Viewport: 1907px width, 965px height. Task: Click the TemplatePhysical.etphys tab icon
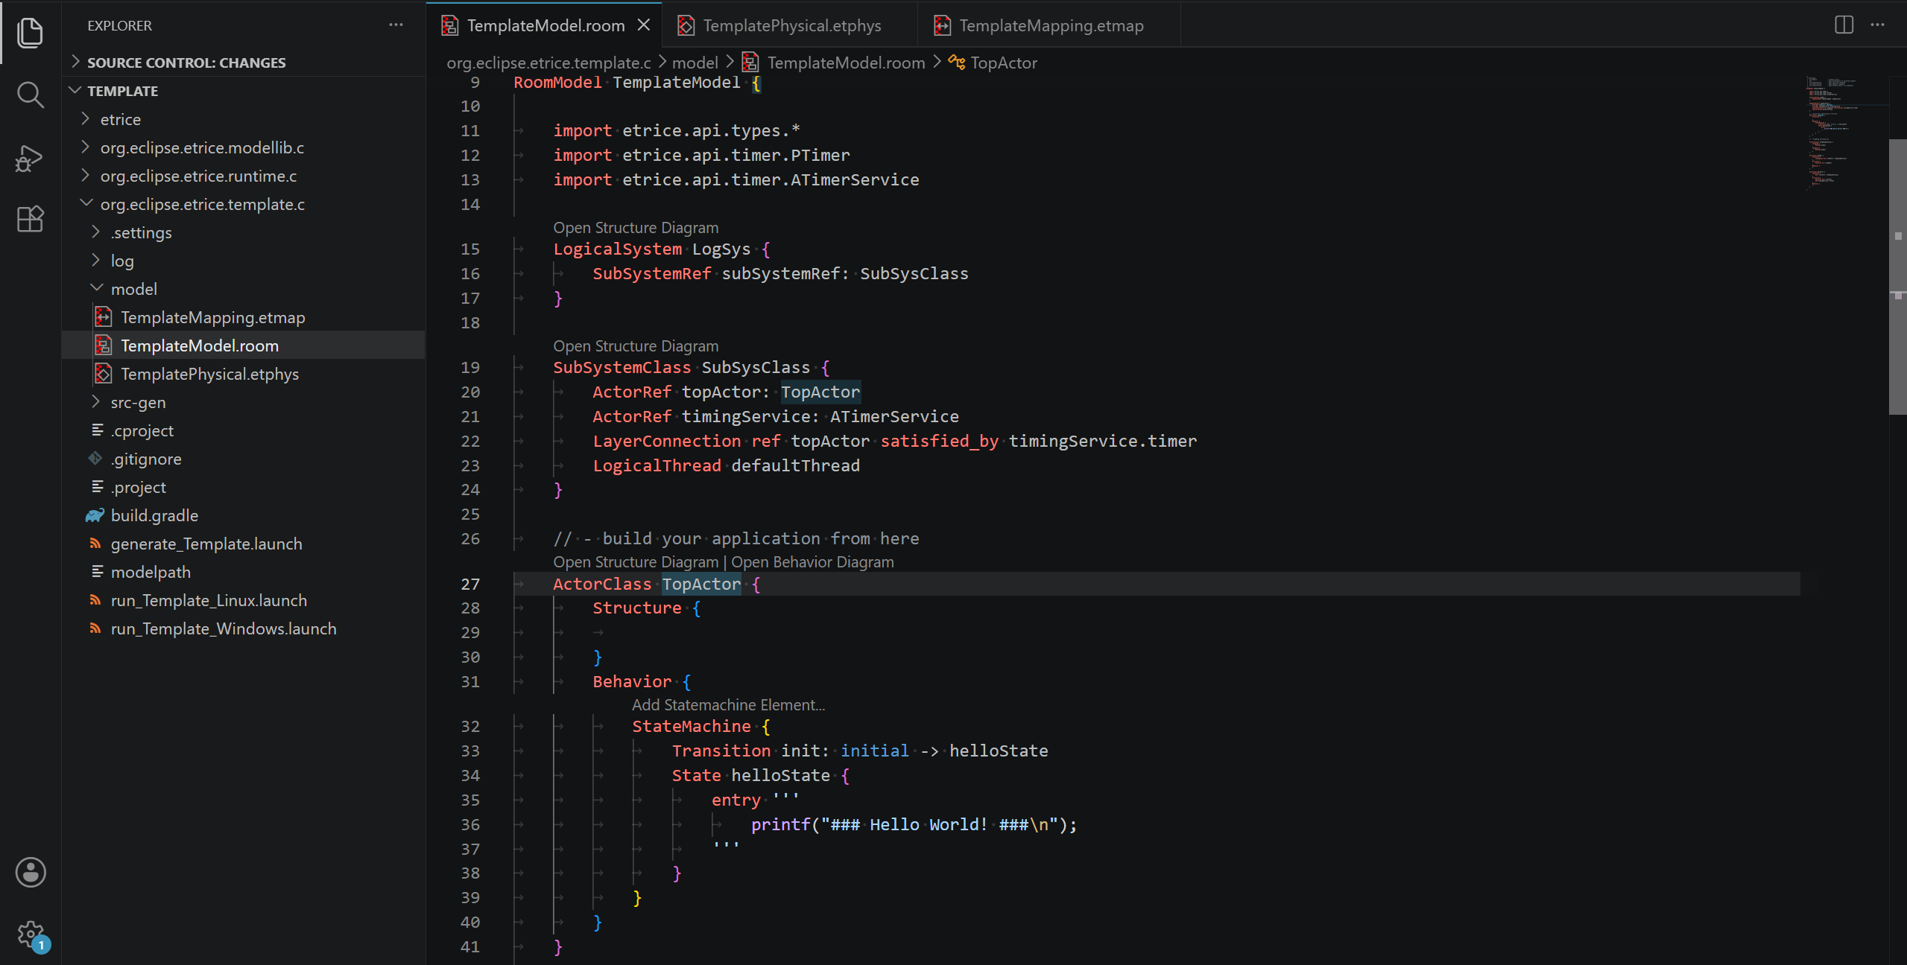coord(686,25)
